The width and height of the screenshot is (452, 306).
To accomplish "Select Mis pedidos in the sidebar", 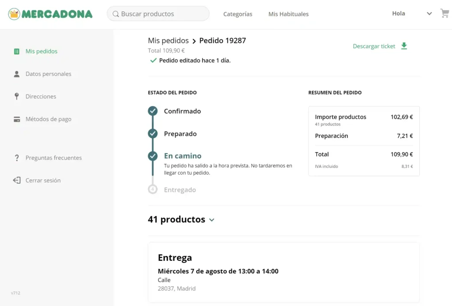I will [41, 51].
